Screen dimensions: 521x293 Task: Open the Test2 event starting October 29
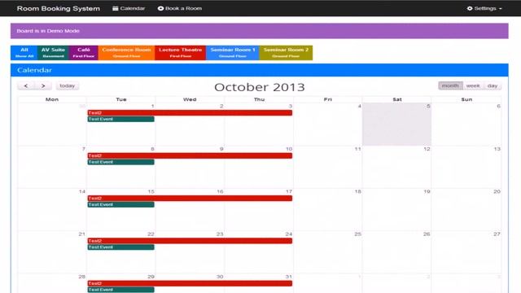pos(190,283)
